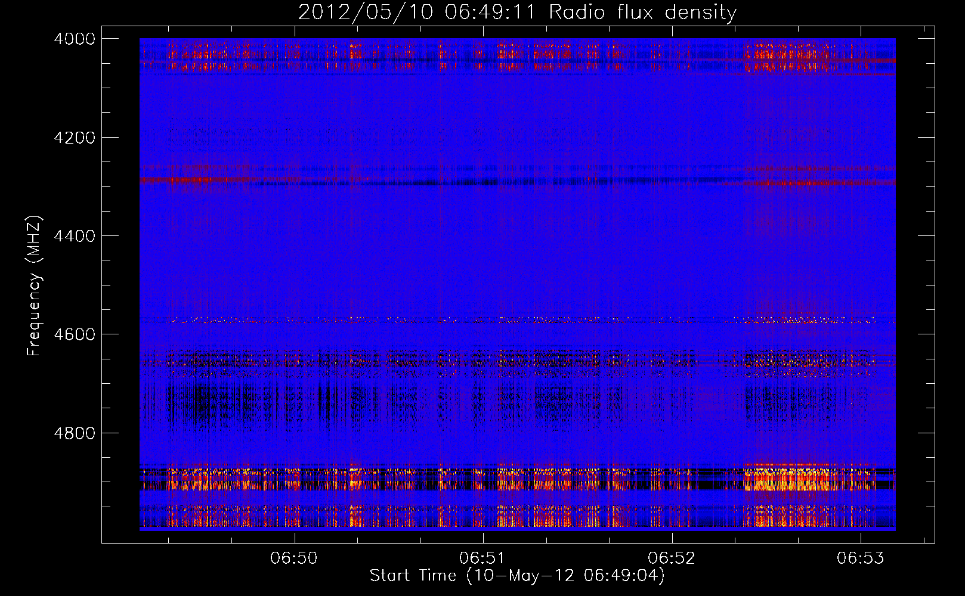Click the 06:51 time tick label
Image resolution: width=965 pixels, height=596 pixels.
[482, 558]
